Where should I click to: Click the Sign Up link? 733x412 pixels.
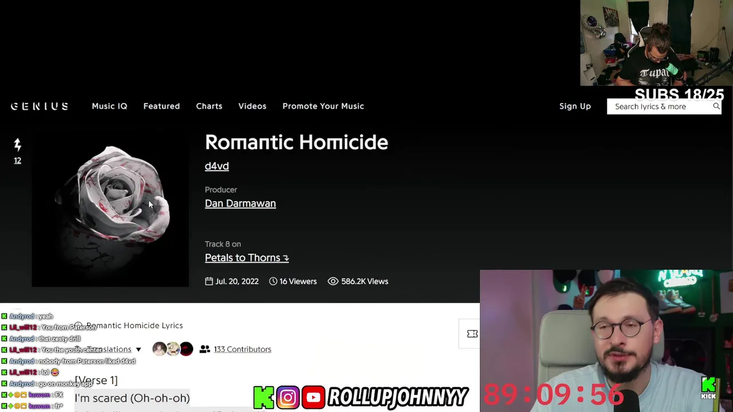click(x=575, y=106)
